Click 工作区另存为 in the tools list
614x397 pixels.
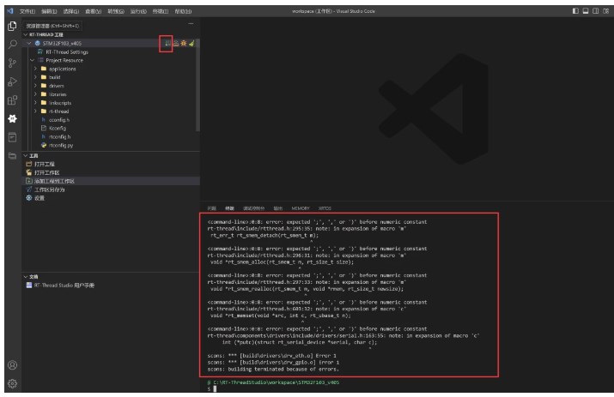point(49,189)
